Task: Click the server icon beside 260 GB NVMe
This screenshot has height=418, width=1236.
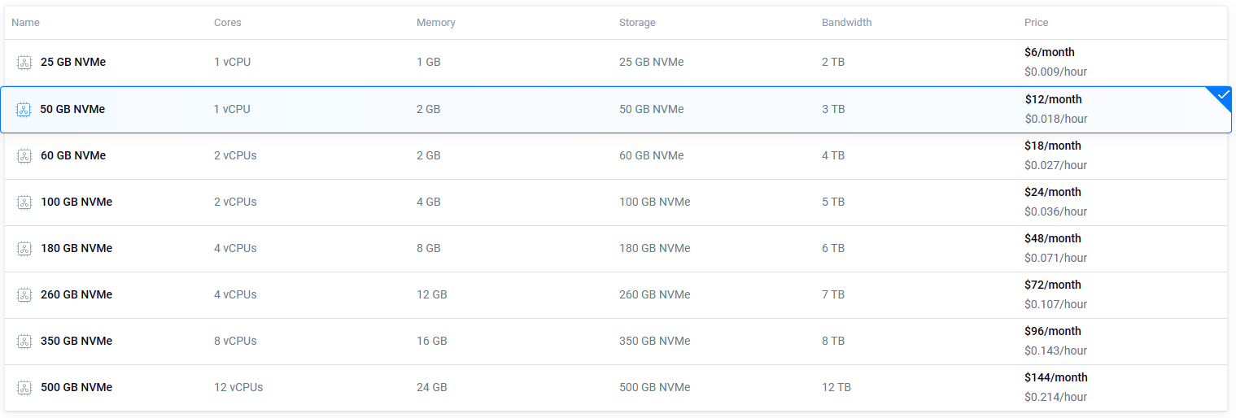Action: point(24,295)
